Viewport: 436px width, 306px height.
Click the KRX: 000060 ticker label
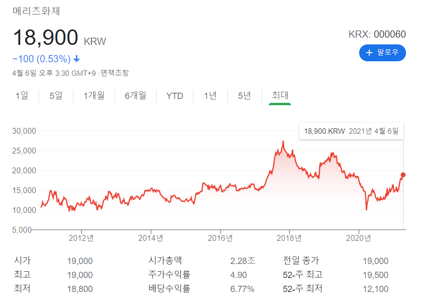[x=377, y=34]
